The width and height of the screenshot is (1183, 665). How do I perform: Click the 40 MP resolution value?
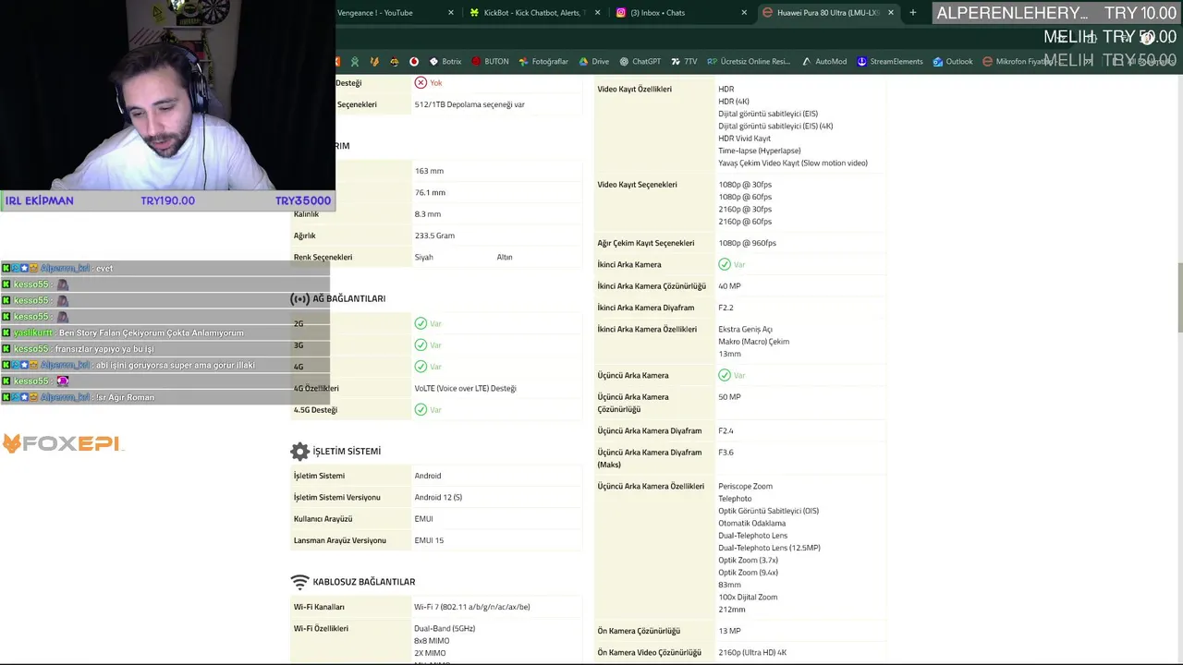pos(729,286)
